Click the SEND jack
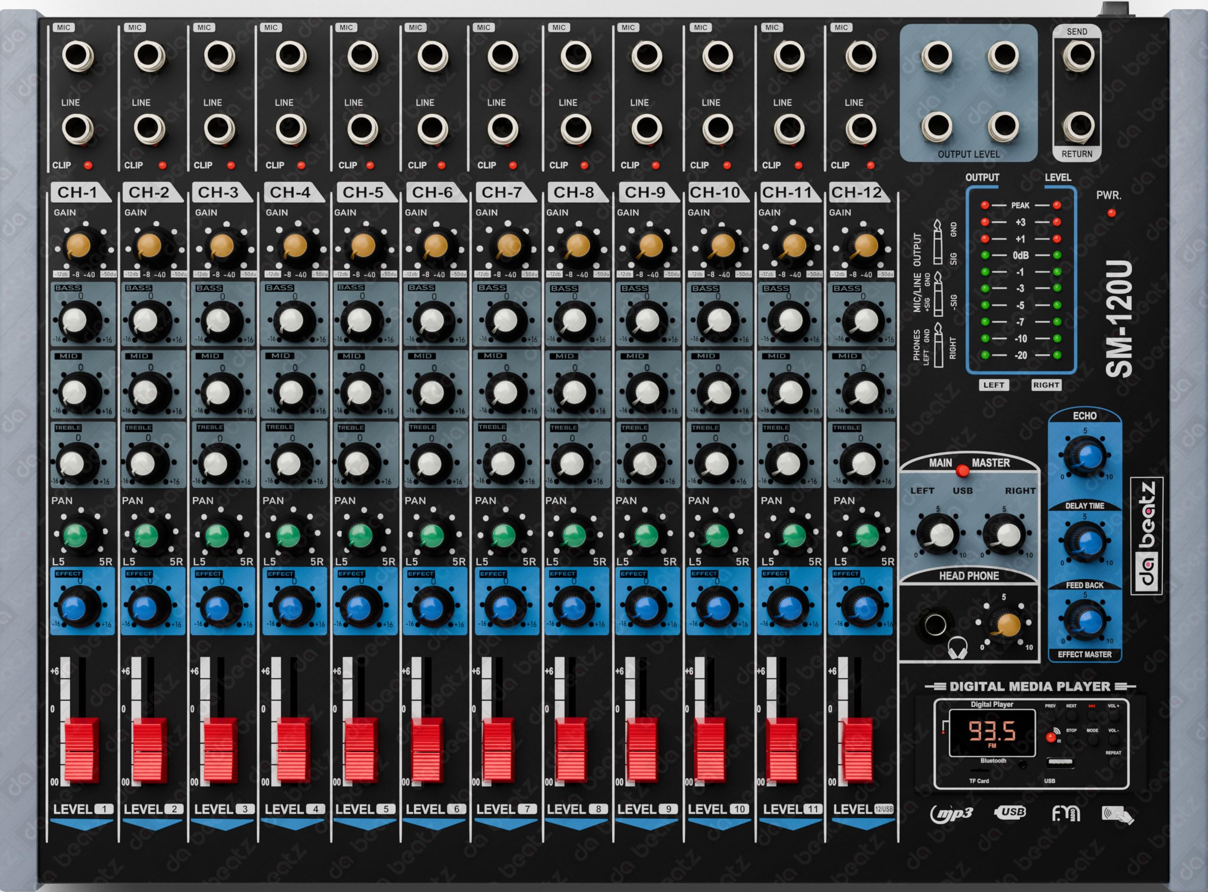Image resolution: width=1208 pixels, height=892 pixels. (x=1078, y=56)
